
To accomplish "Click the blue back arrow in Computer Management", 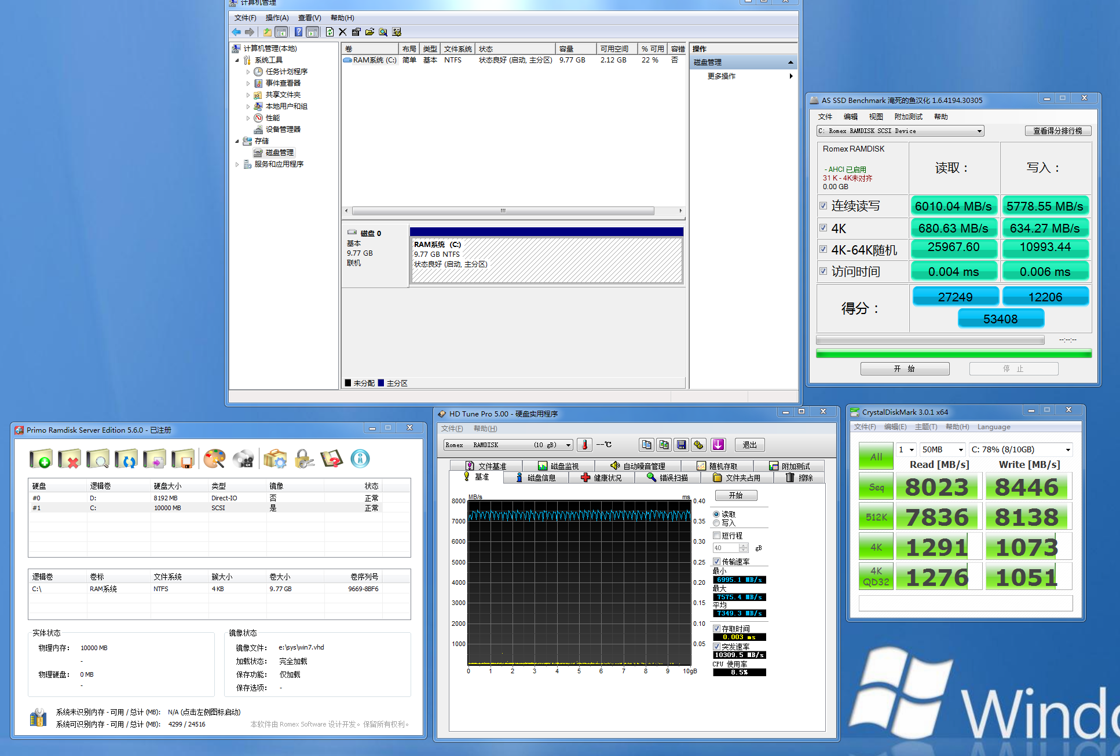I will click(x=236, y=32).
